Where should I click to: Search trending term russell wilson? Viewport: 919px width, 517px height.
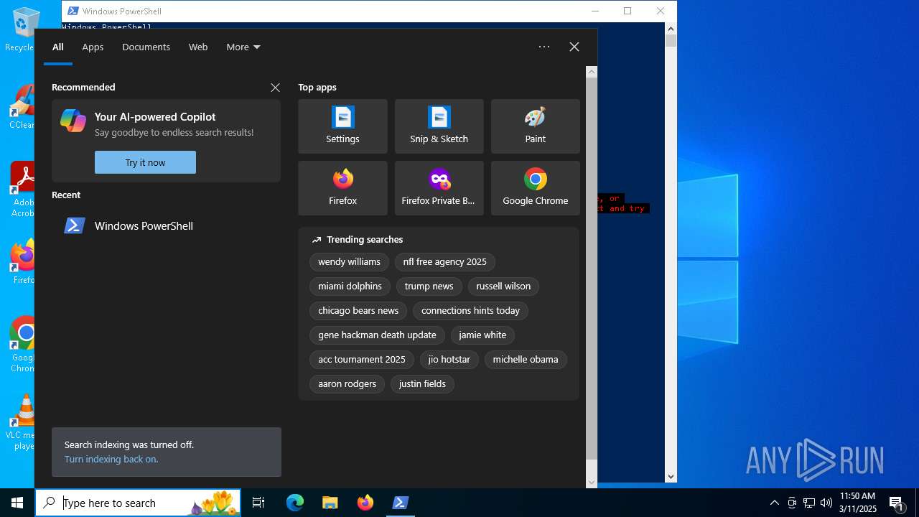click(503, 287)
